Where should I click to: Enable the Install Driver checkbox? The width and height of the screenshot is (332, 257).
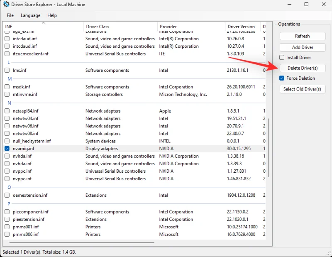pos(281,57)
